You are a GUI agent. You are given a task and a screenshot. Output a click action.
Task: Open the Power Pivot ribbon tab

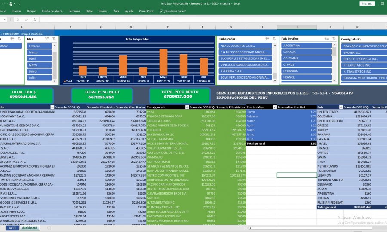coord(146,11)
